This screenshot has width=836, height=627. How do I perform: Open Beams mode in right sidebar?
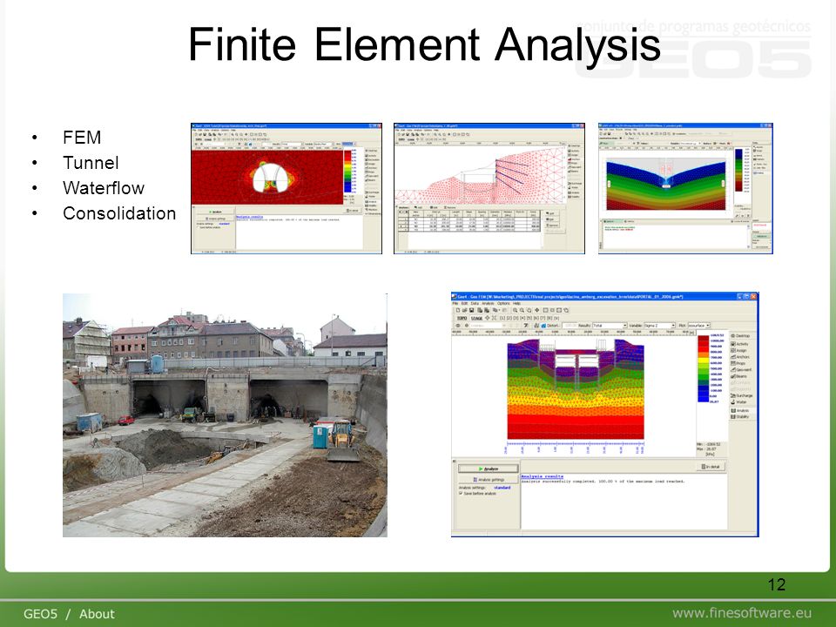(x=739, y=376)
